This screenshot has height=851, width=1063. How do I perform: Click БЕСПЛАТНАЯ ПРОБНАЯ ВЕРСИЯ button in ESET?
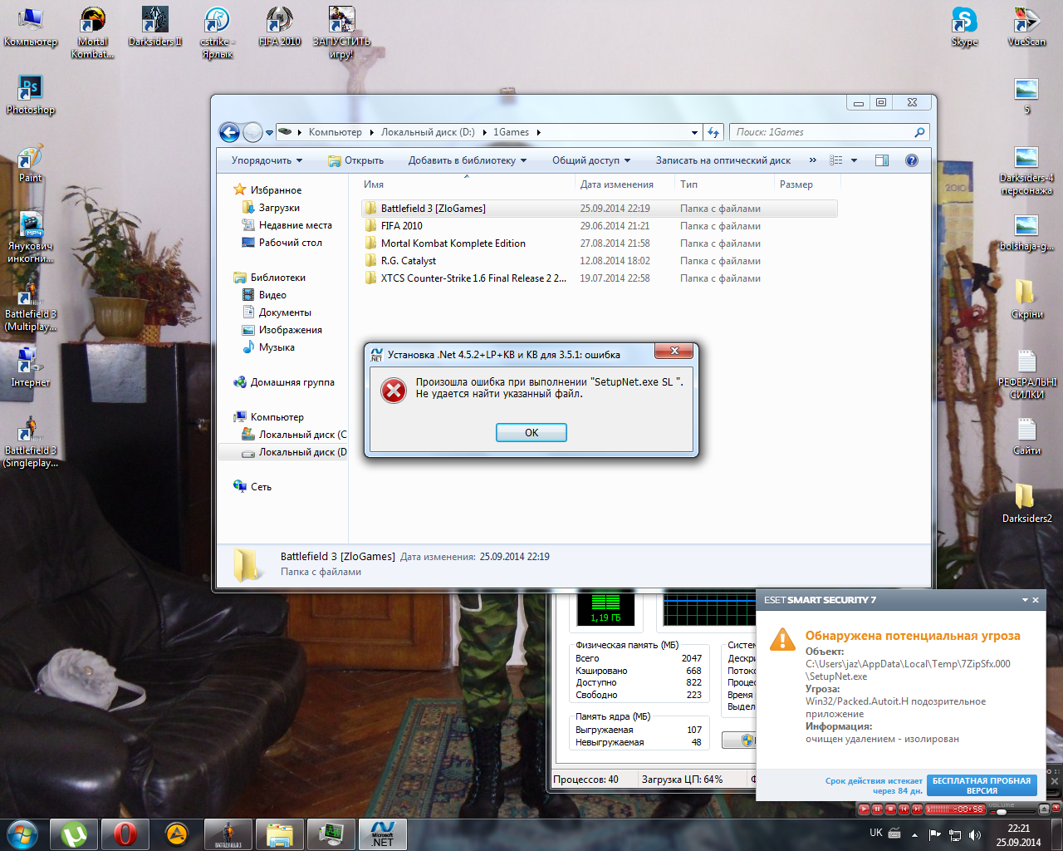point(982,785)
